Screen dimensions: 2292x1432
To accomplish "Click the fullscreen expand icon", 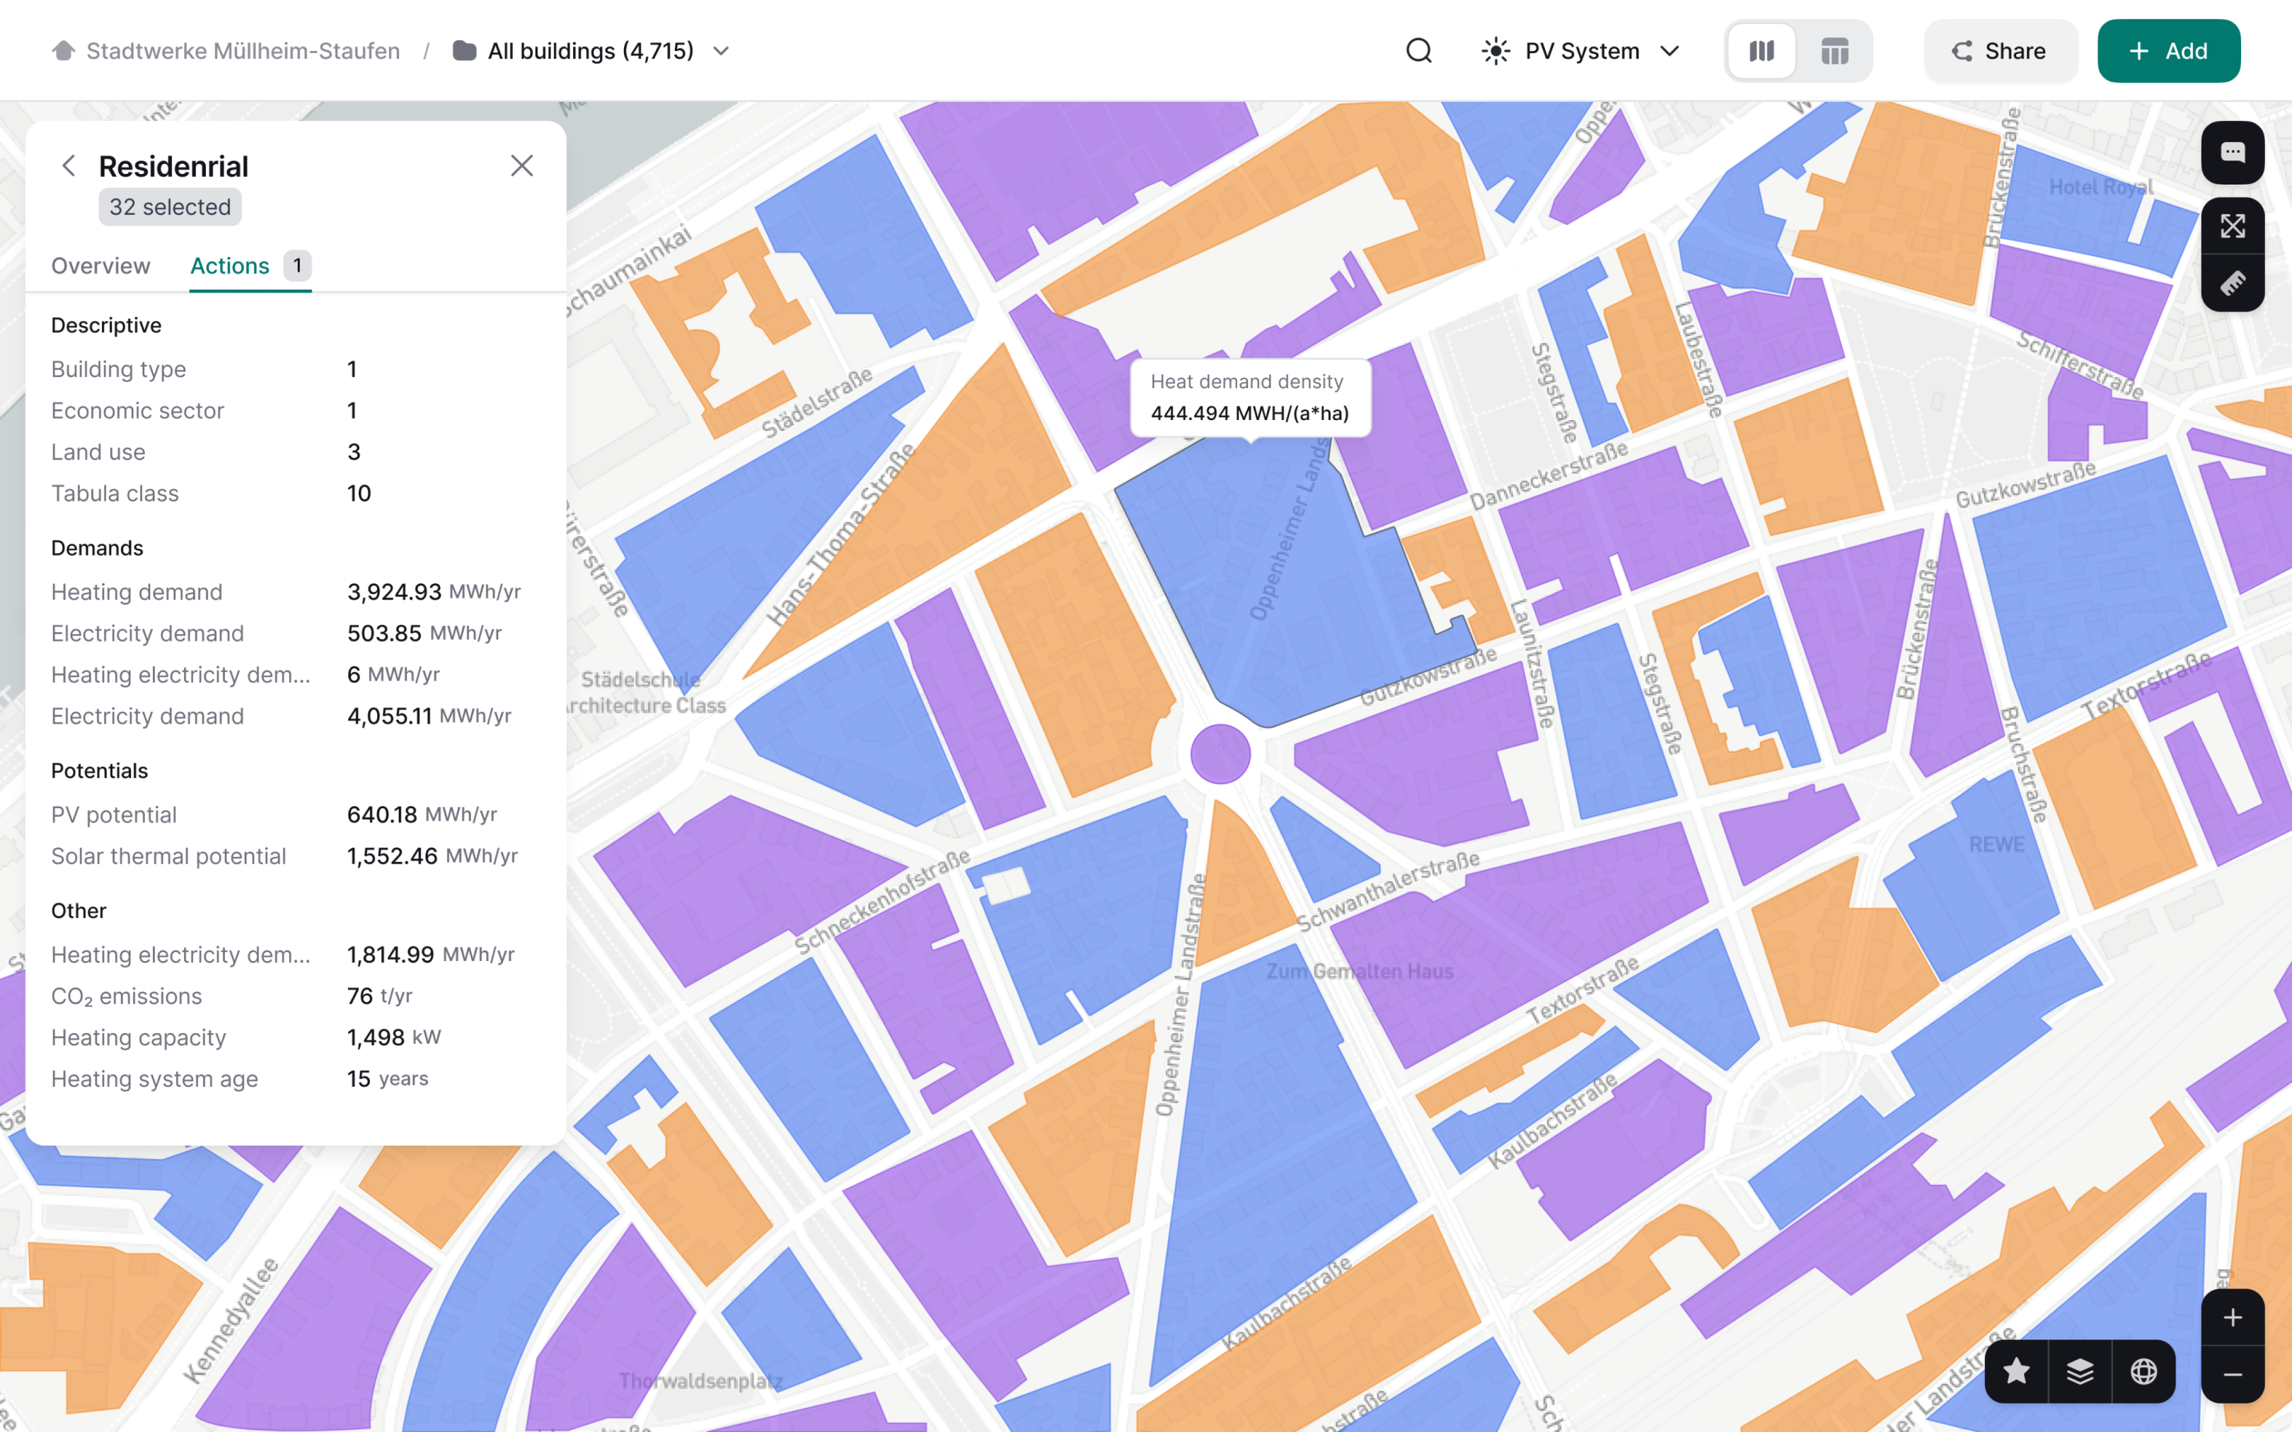I will click(x=2233, y=226).
